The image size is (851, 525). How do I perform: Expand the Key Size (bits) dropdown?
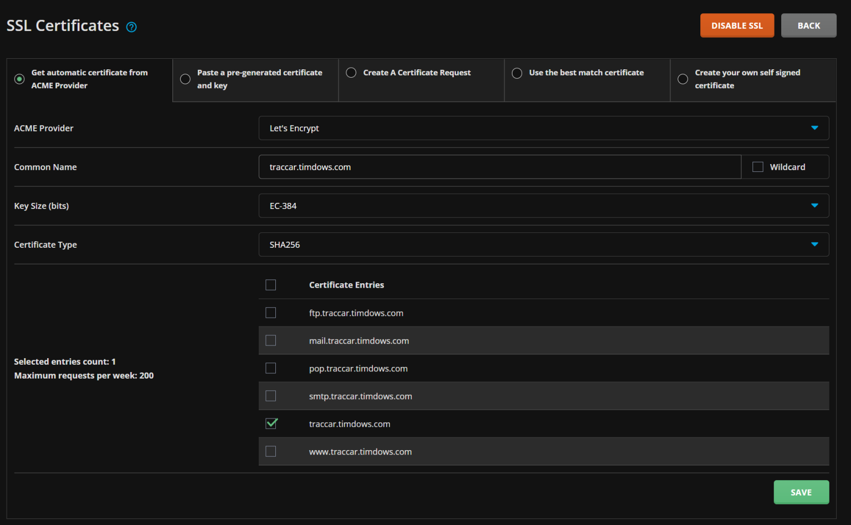point(544,206)
